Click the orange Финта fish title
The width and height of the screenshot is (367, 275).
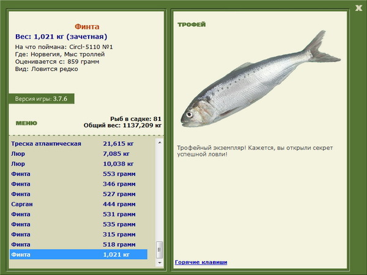[87, 27]
